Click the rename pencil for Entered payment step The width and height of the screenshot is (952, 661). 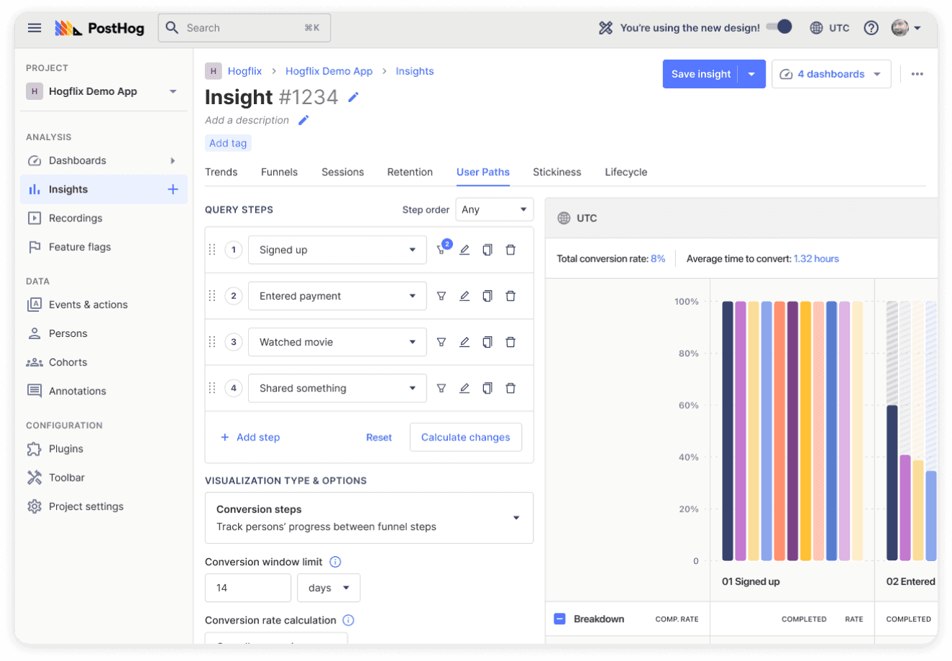coord(464,296)
